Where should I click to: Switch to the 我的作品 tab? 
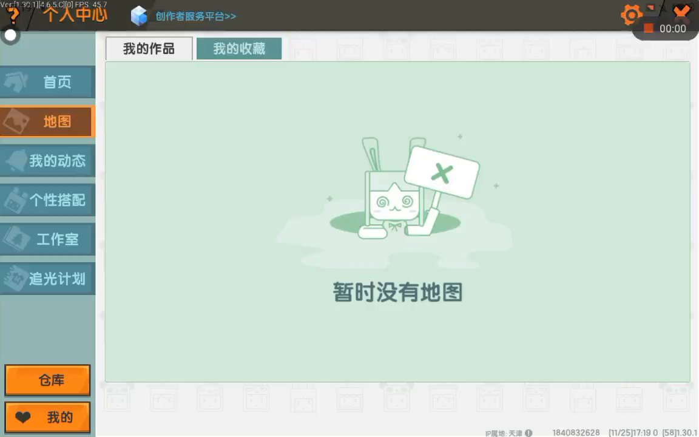[149, 49]
